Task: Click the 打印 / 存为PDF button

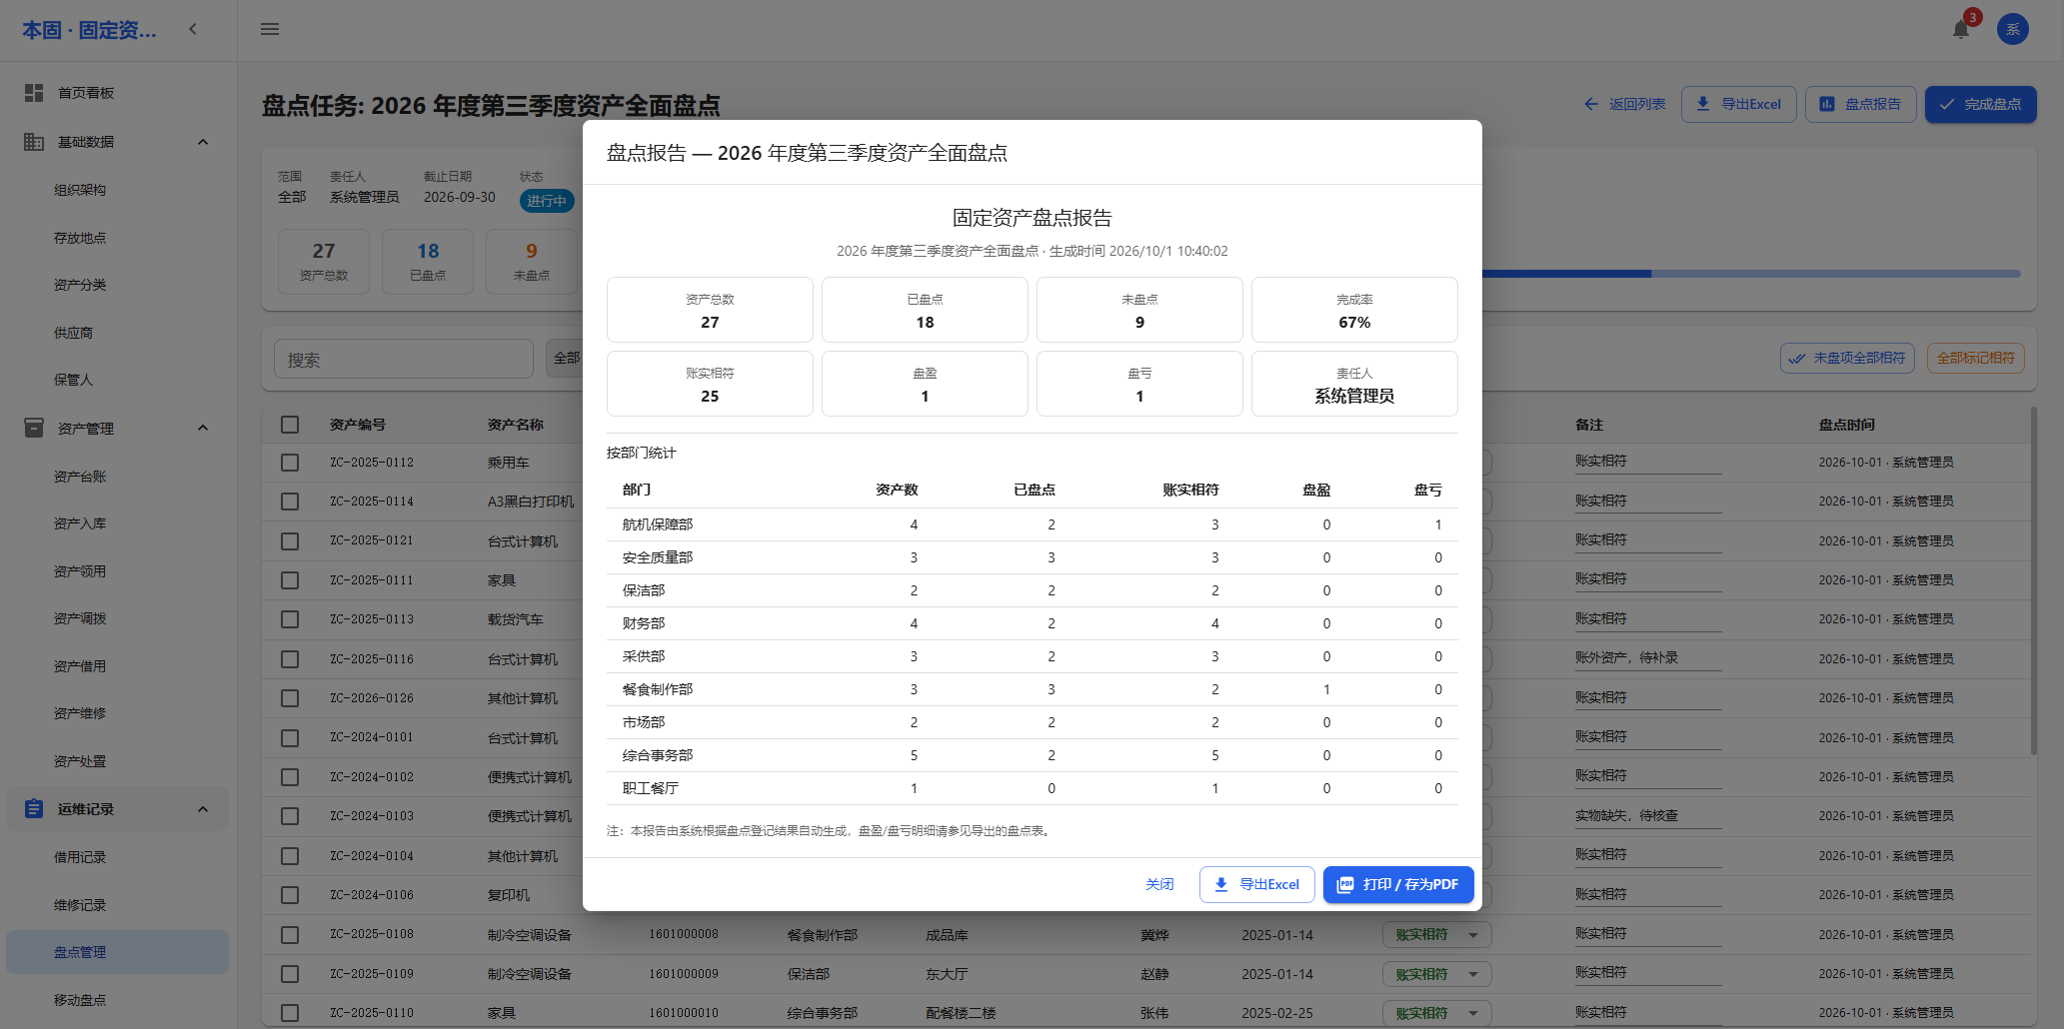Action: (1398, 884)
